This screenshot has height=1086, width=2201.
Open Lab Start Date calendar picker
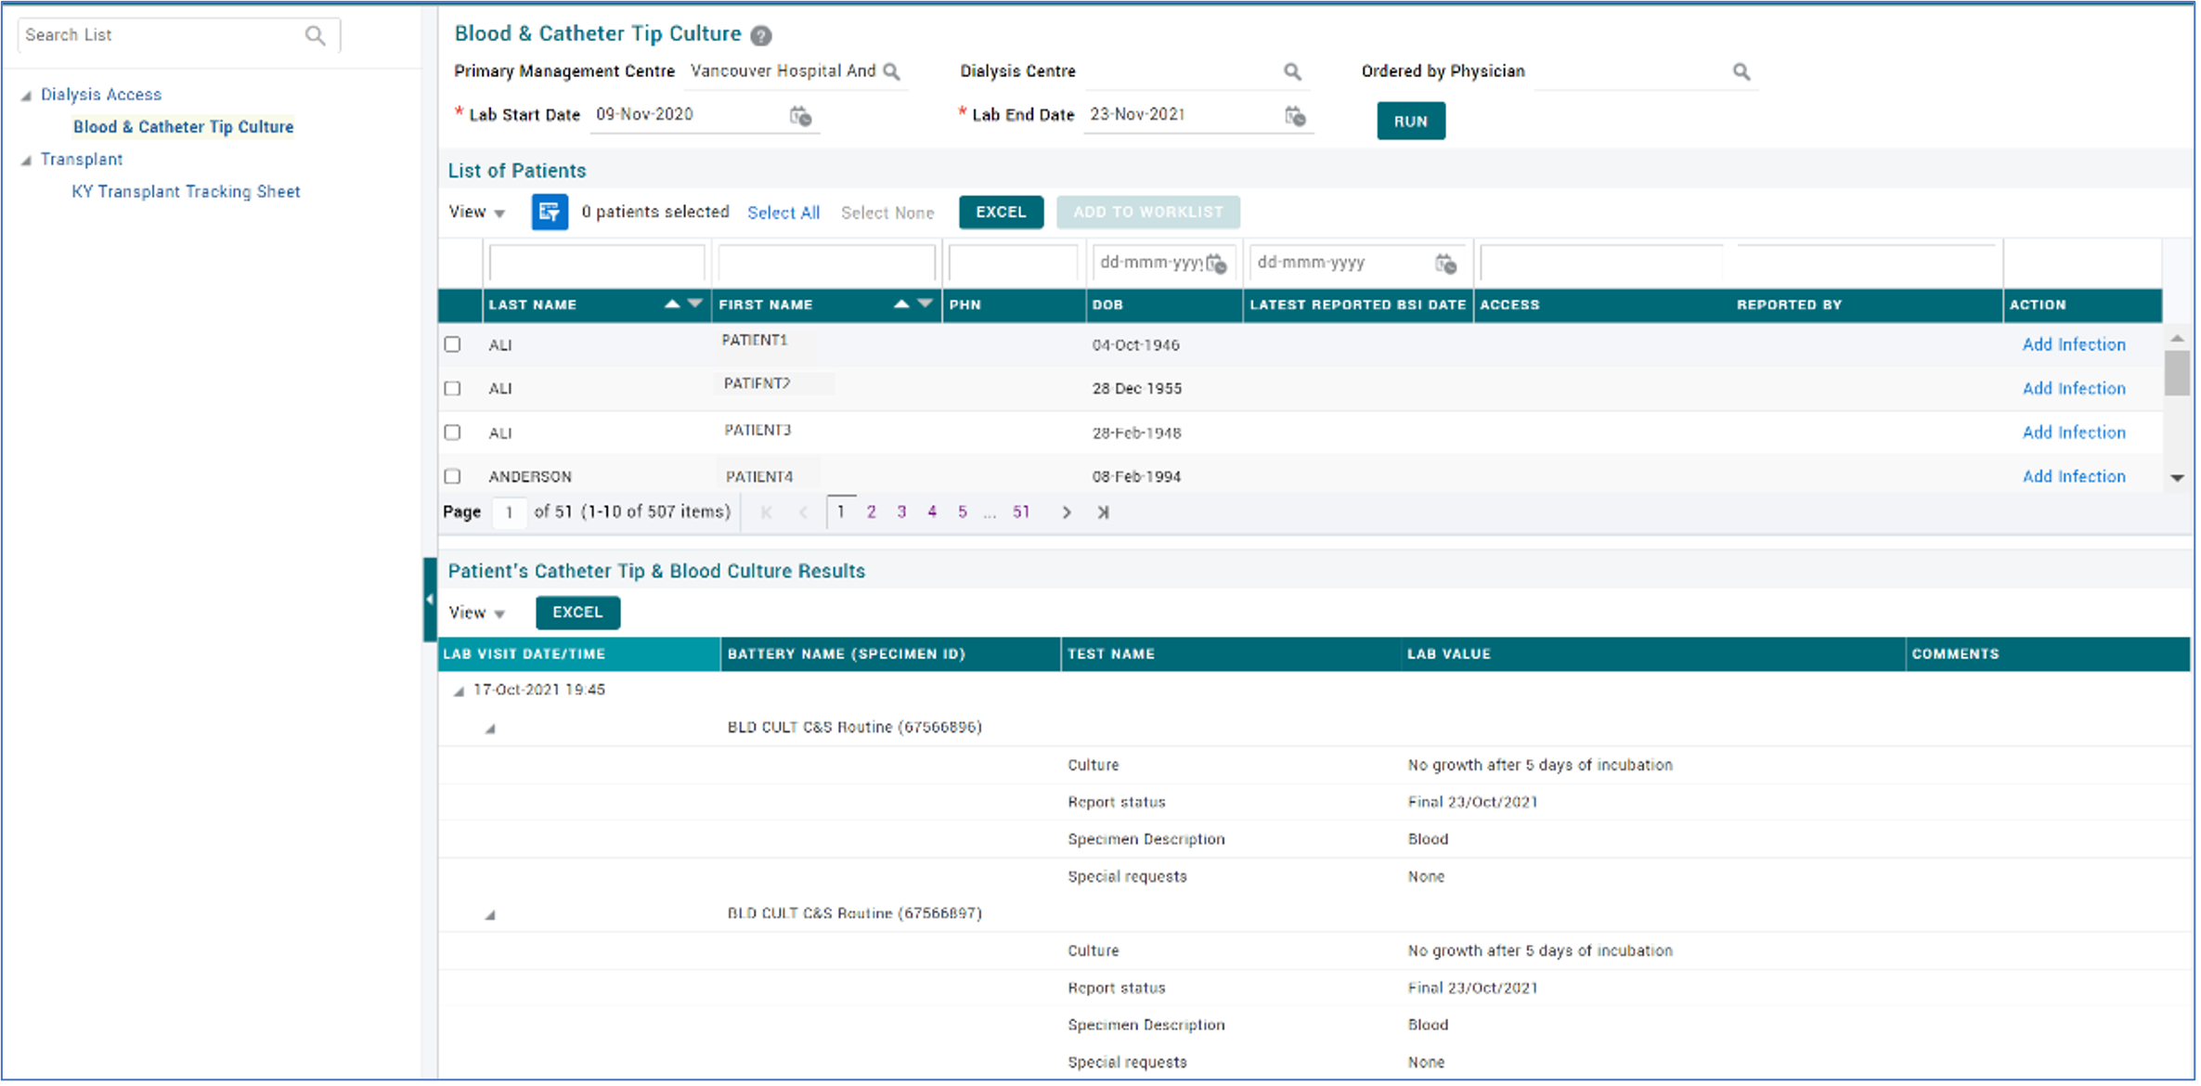(800, 116)
